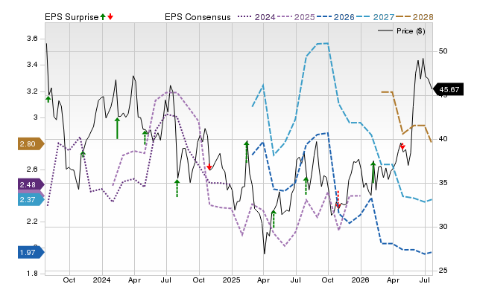Select the 2025 consensus legend entry
This screenshot has height=284, width=477.
(x=296, y=17)
